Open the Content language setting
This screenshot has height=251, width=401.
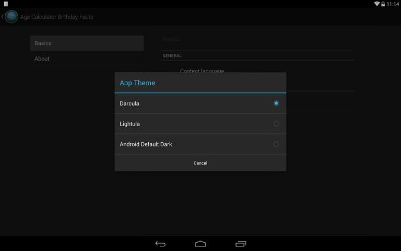[202, 71]
